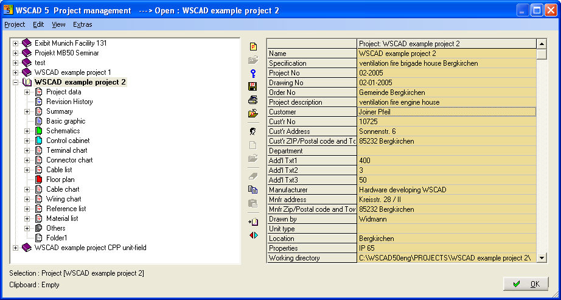Expand the Terminal chart branch
The width and height of the screenshot is (561, 300).
pos(27,150)
